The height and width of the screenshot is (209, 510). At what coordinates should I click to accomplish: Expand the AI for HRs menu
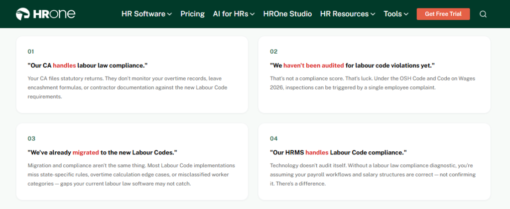234,14
